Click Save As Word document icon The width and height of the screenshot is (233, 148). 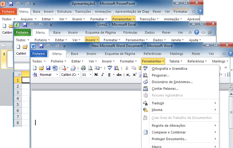(x=55, y=68)
